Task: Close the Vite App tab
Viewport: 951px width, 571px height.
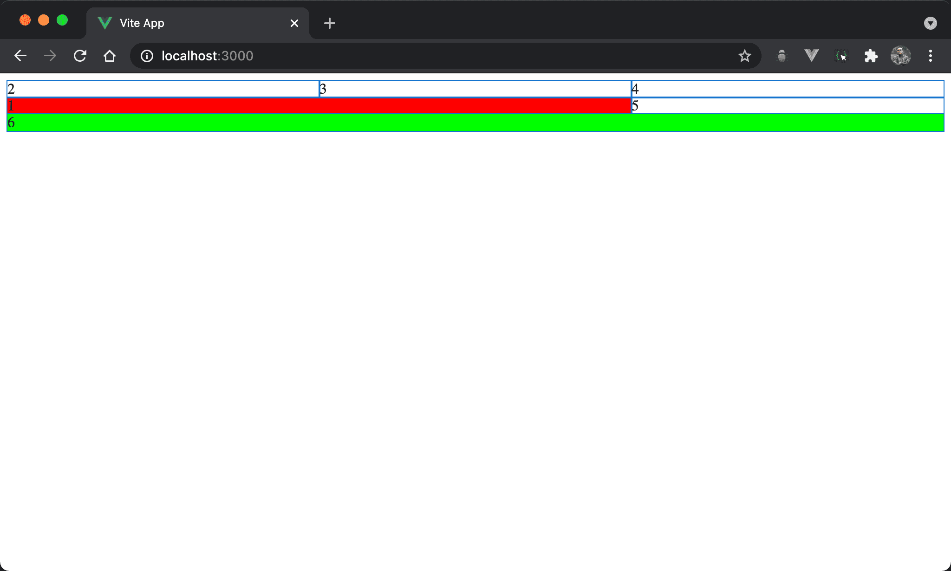Action: point(294,23)
